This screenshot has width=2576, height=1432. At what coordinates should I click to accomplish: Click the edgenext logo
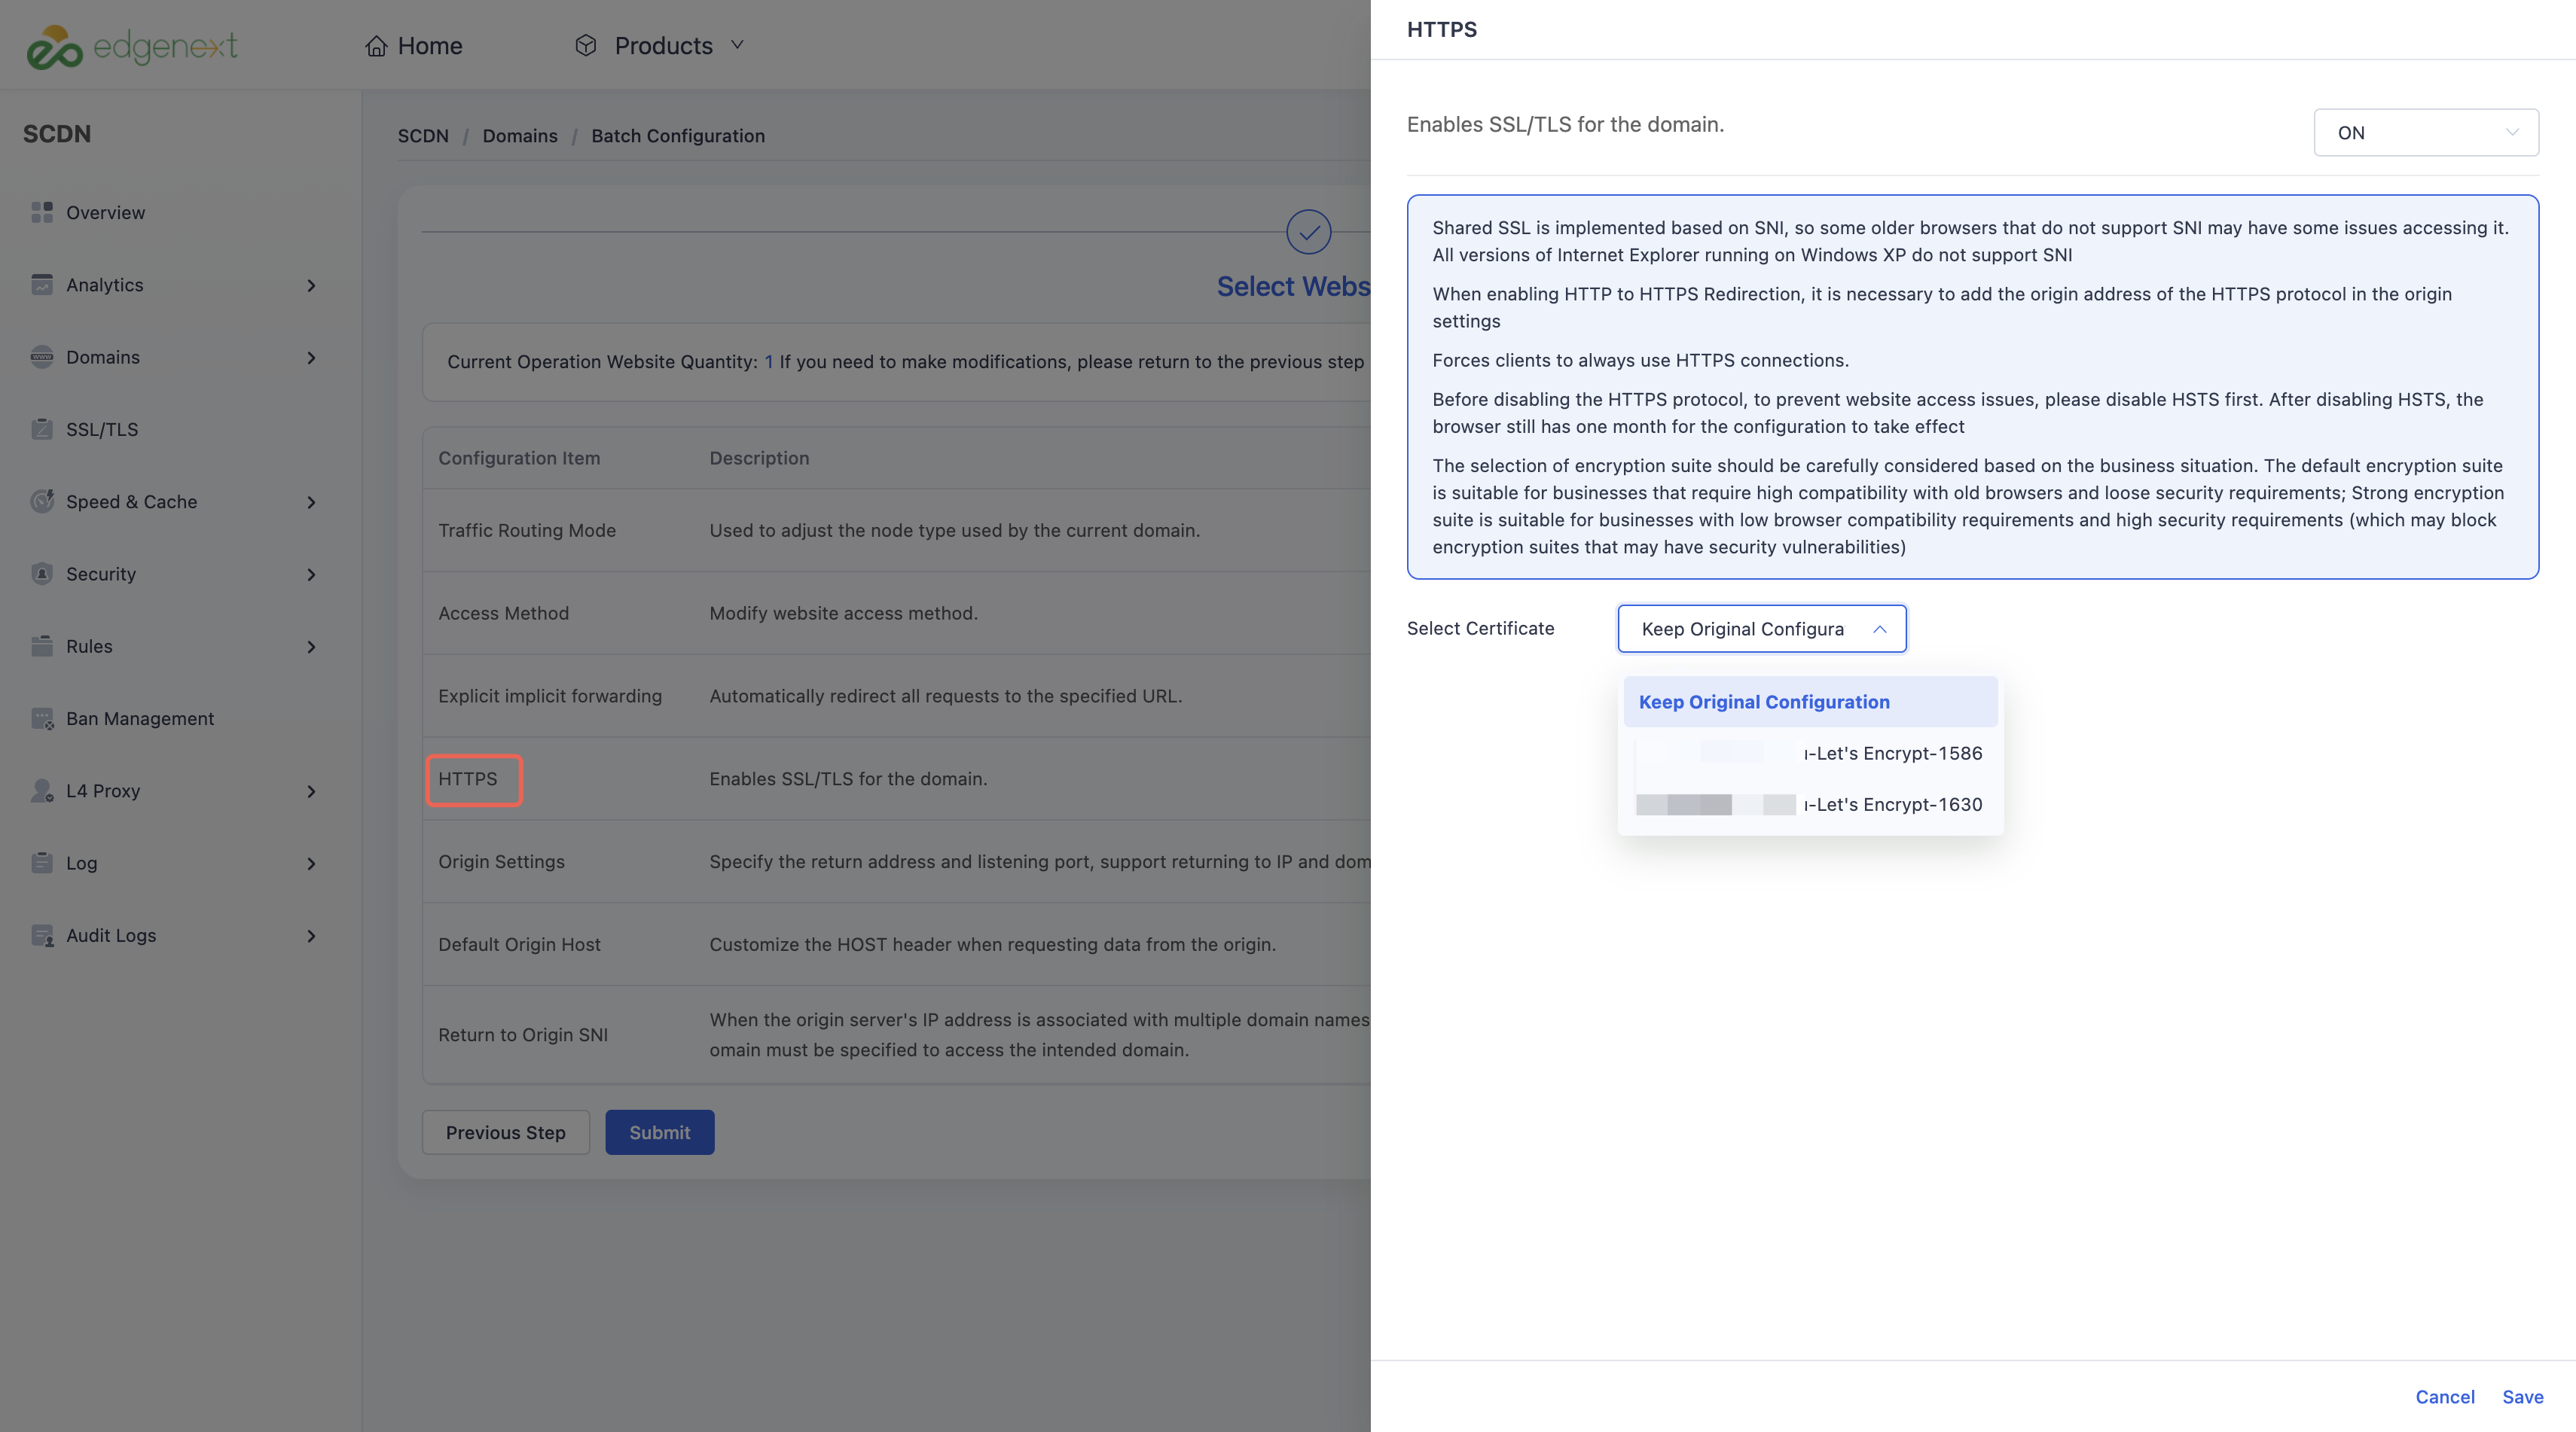(x=132, y=46)
